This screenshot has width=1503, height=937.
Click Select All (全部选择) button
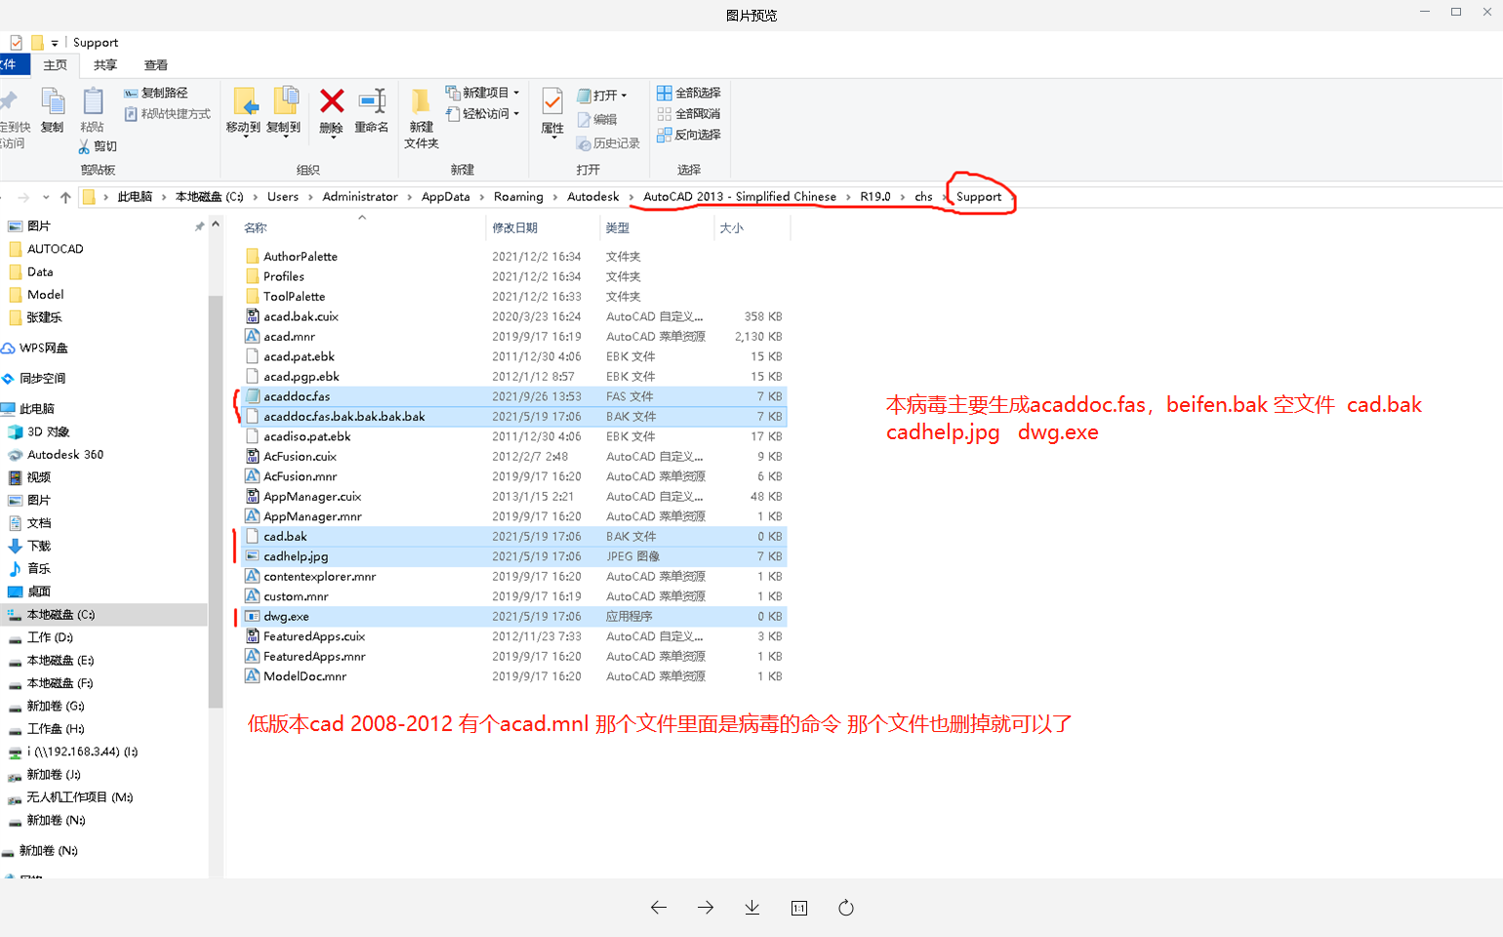(x=689, y=93)
